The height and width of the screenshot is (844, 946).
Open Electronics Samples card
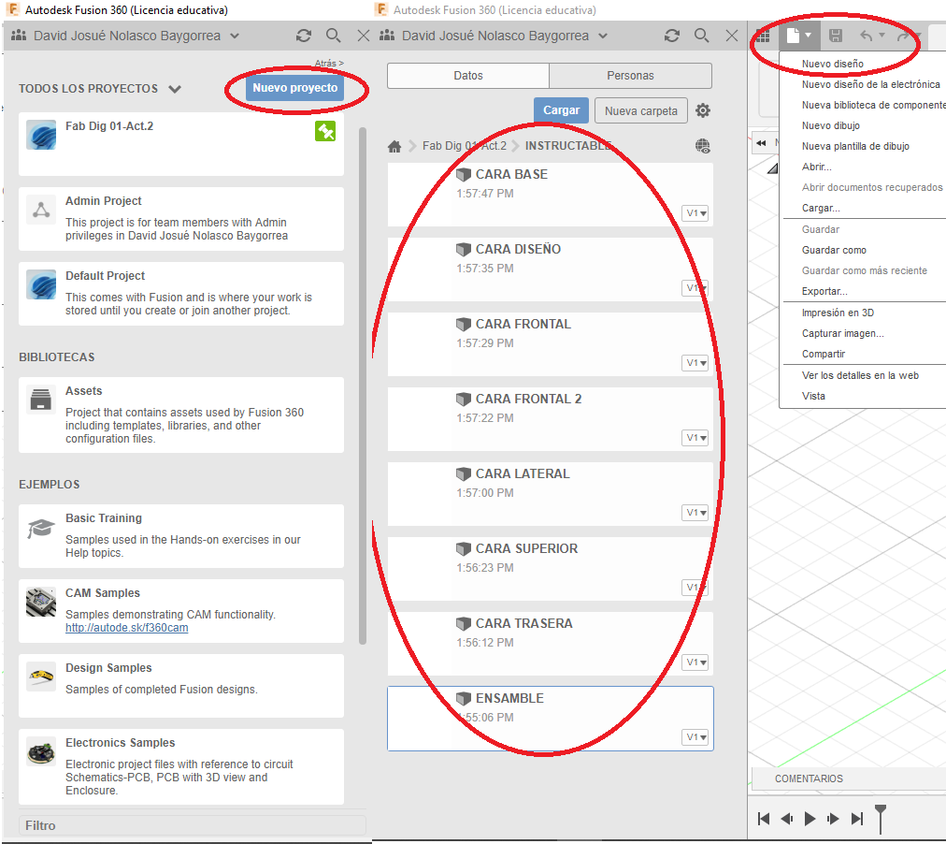pos(181,766)
